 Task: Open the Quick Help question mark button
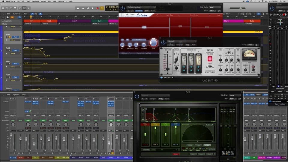click(x=11, y=8)
